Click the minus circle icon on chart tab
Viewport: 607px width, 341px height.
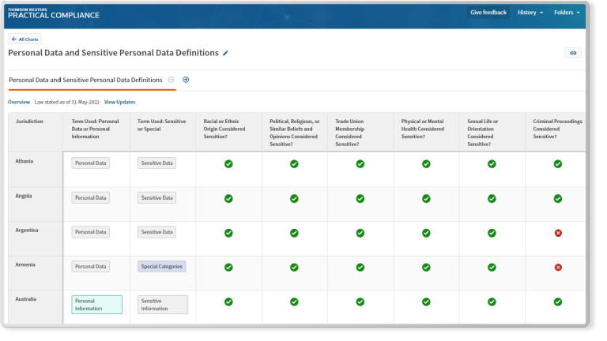tap(172, 80)
